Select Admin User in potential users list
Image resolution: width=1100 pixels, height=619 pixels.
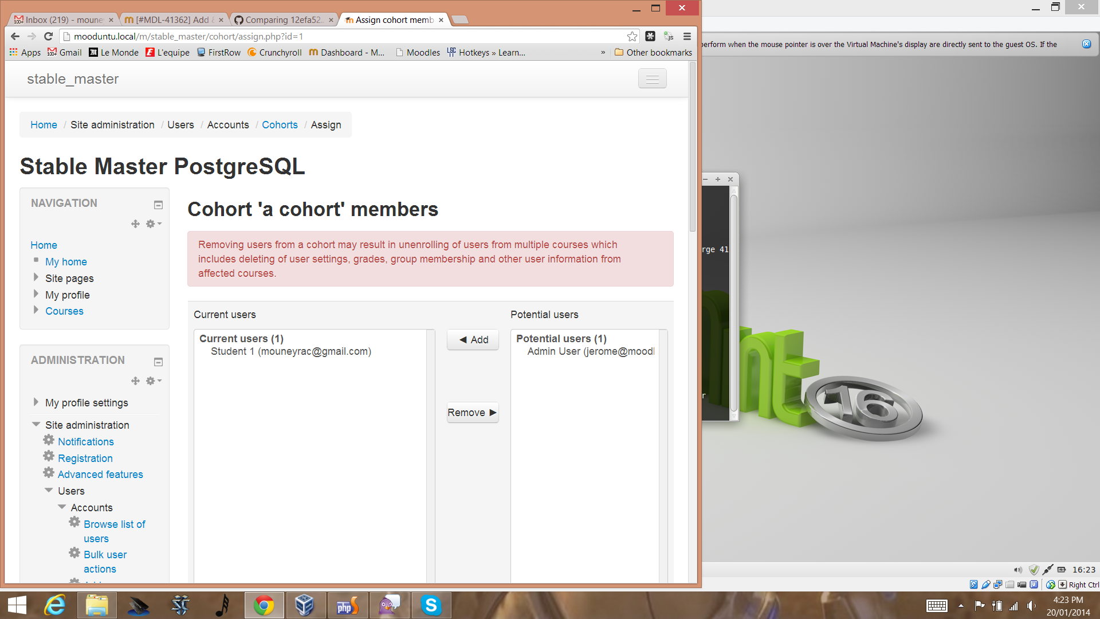(591, 351)
